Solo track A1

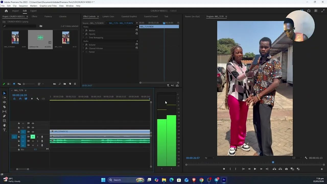(x=38, y=137)
